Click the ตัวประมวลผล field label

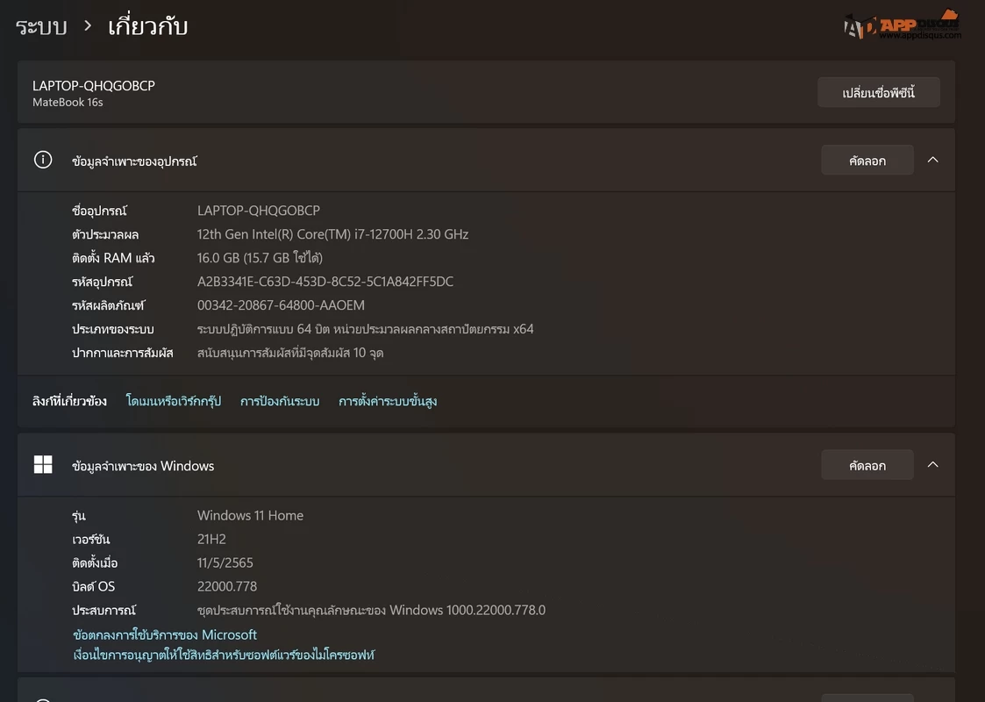tap(105, 234)
